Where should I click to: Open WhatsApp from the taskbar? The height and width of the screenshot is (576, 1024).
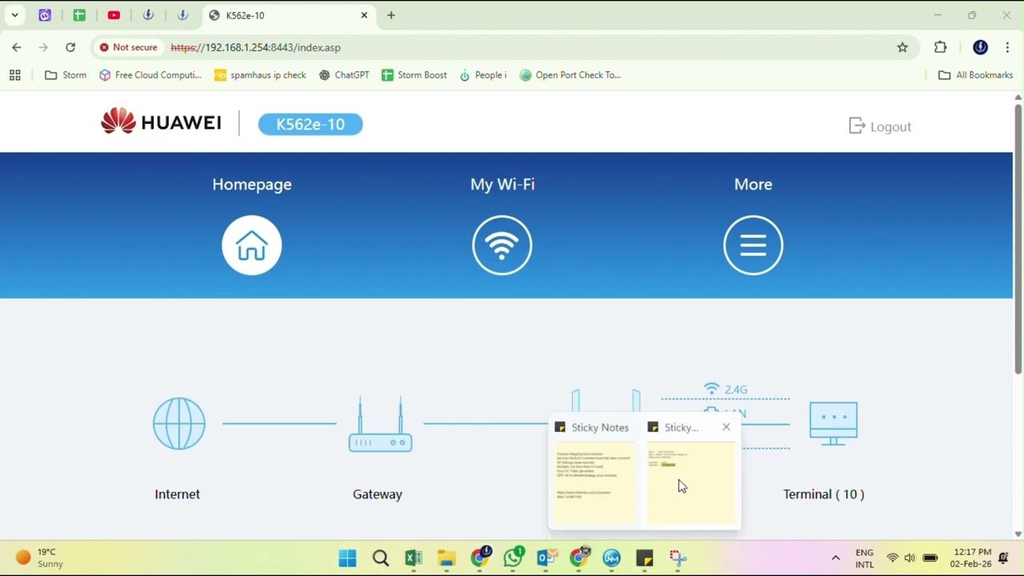513,558
